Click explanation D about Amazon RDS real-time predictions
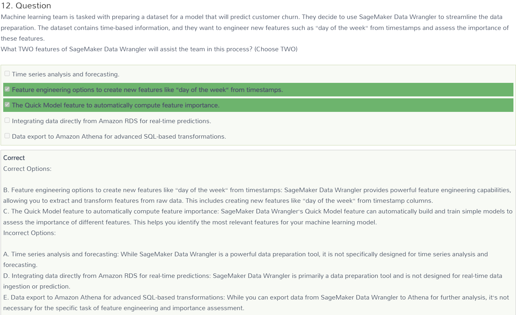The image size is (516, 315). pyautogui.click(x=253, y=281)
